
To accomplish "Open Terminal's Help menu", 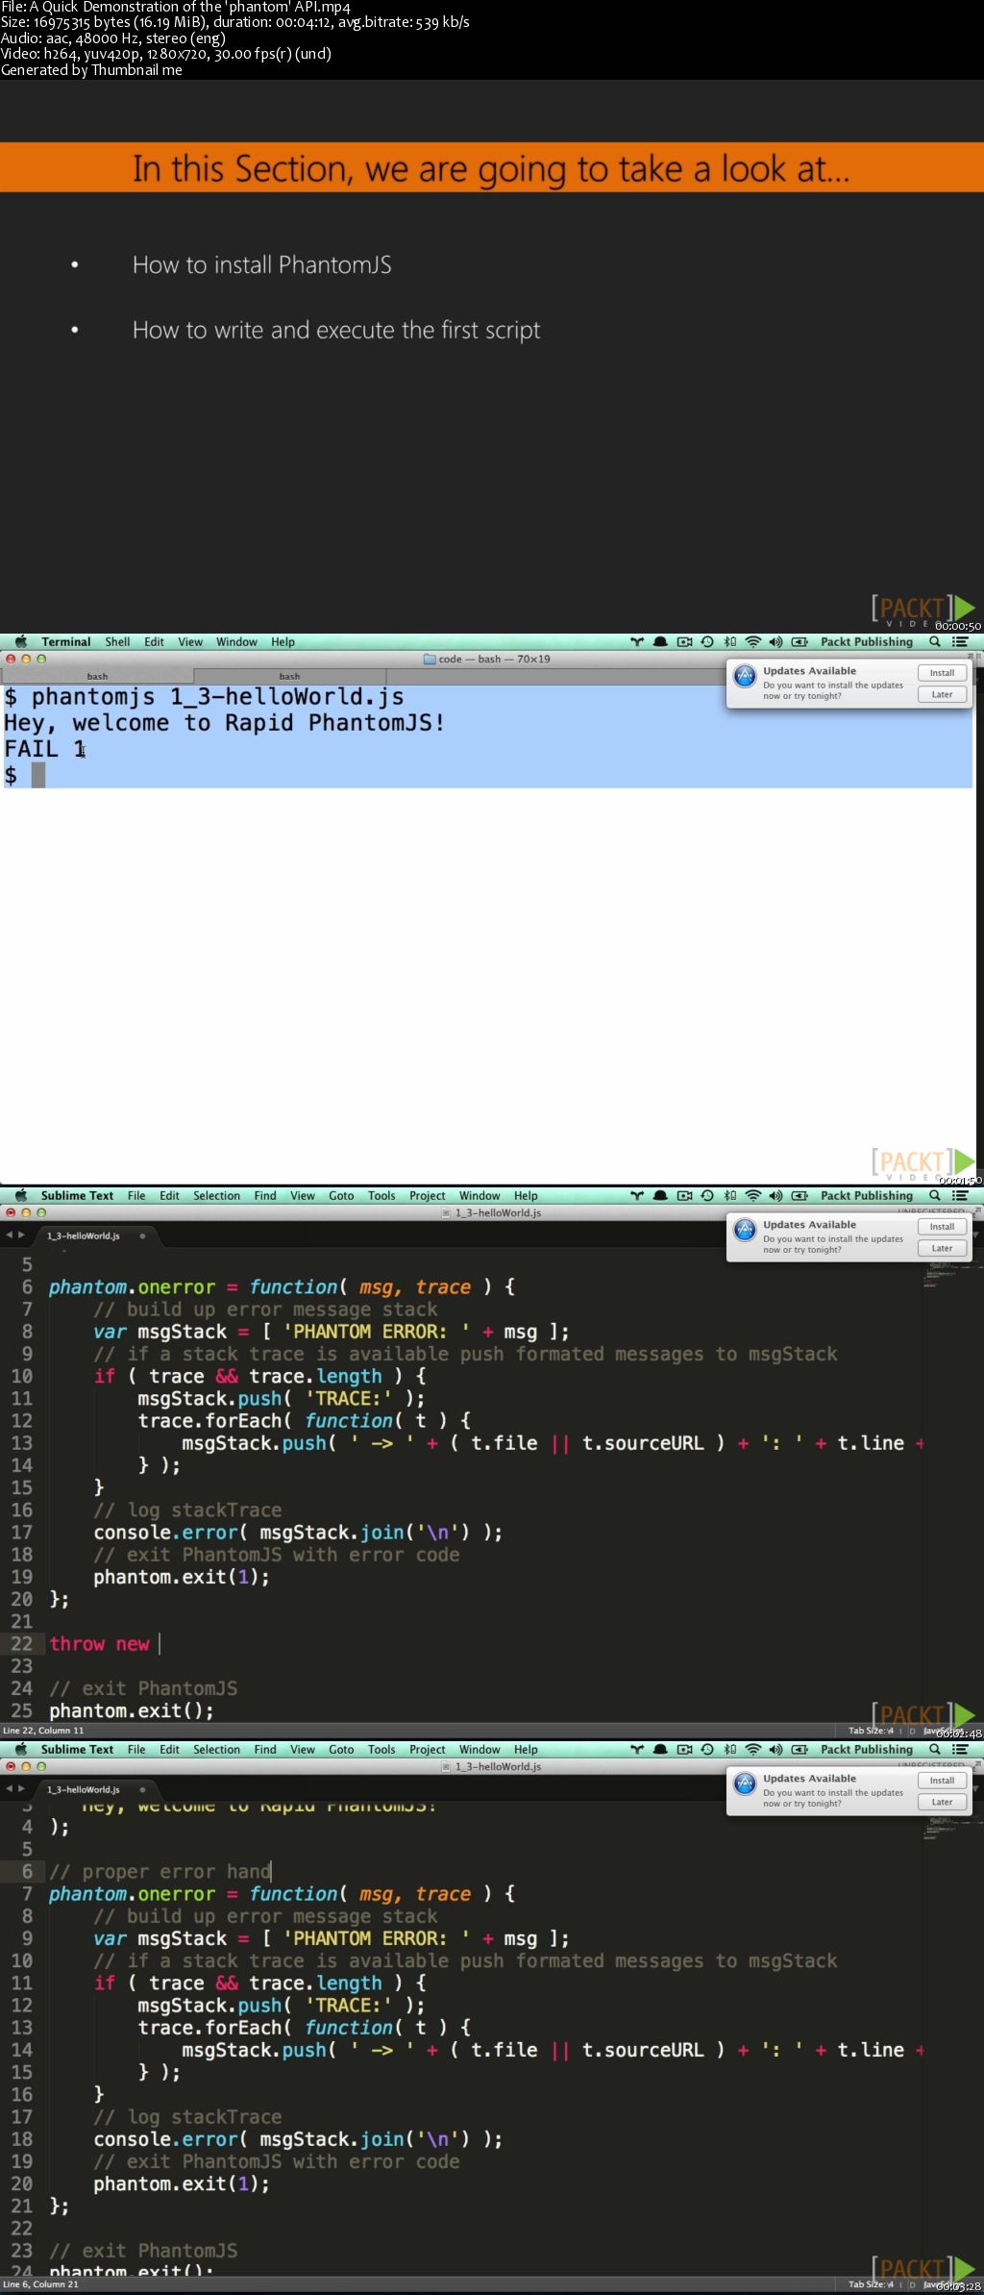I will pyautogui.click(x=283, y=641).
